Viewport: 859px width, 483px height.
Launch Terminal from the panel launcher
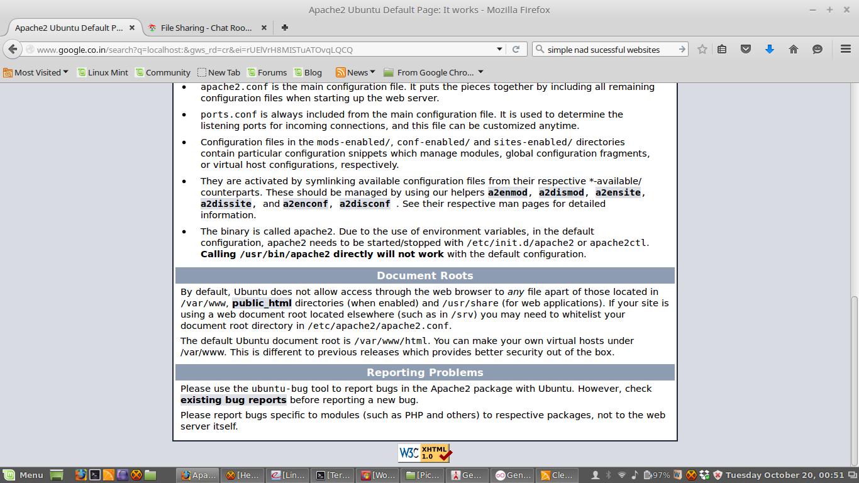(x=94, y=475)
